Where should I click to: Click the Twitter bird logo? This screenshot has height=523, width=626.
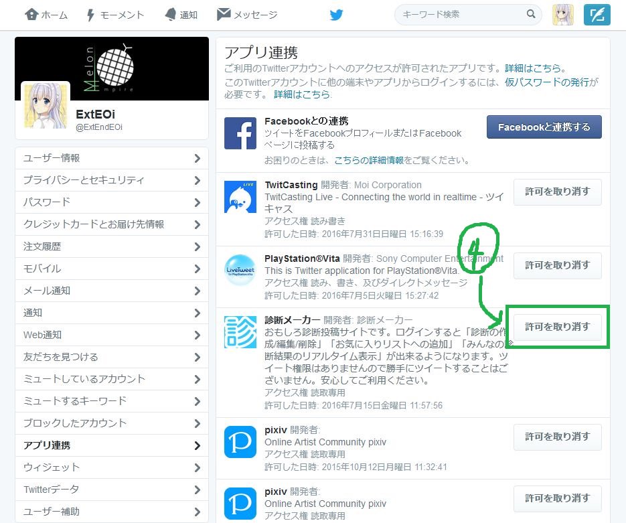[x=336, y=15]
